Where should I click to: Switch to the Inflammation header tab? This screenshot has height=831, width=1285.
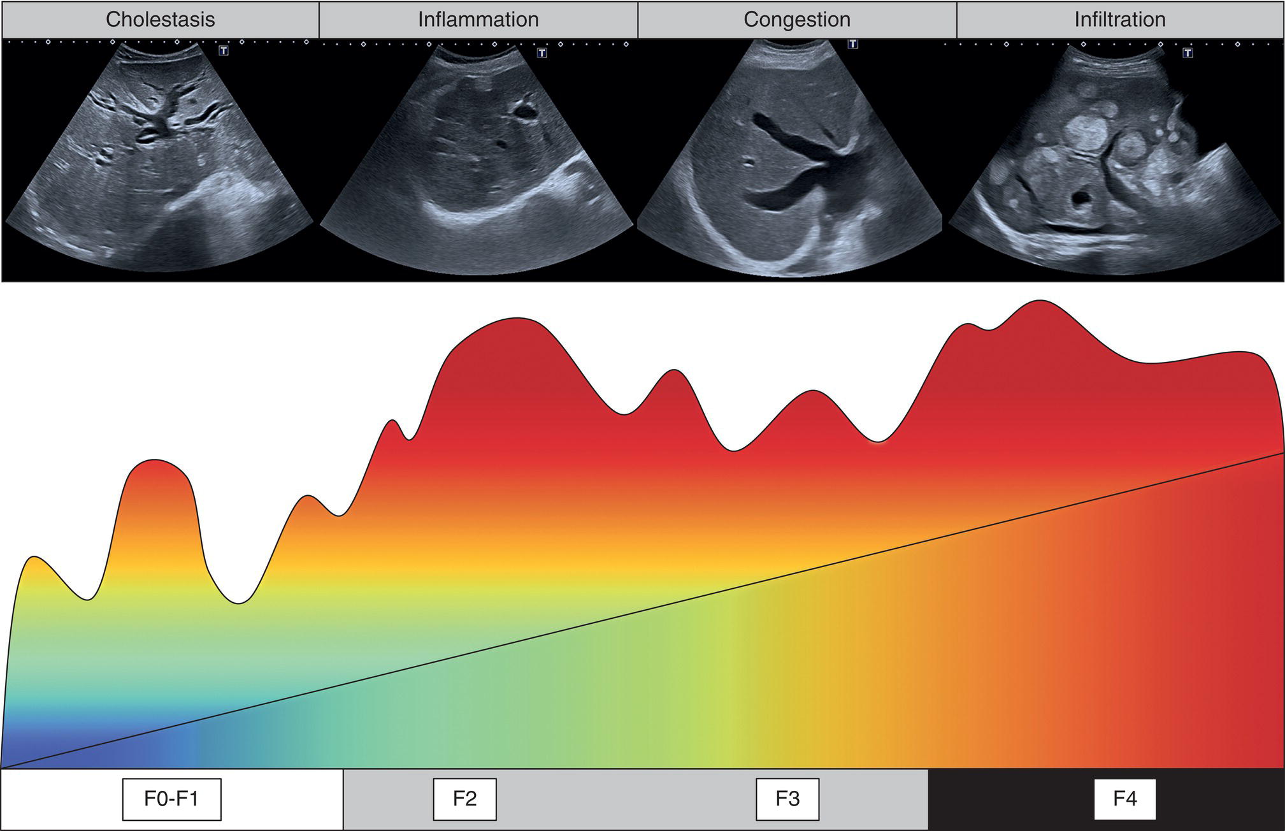click(478, 20)
